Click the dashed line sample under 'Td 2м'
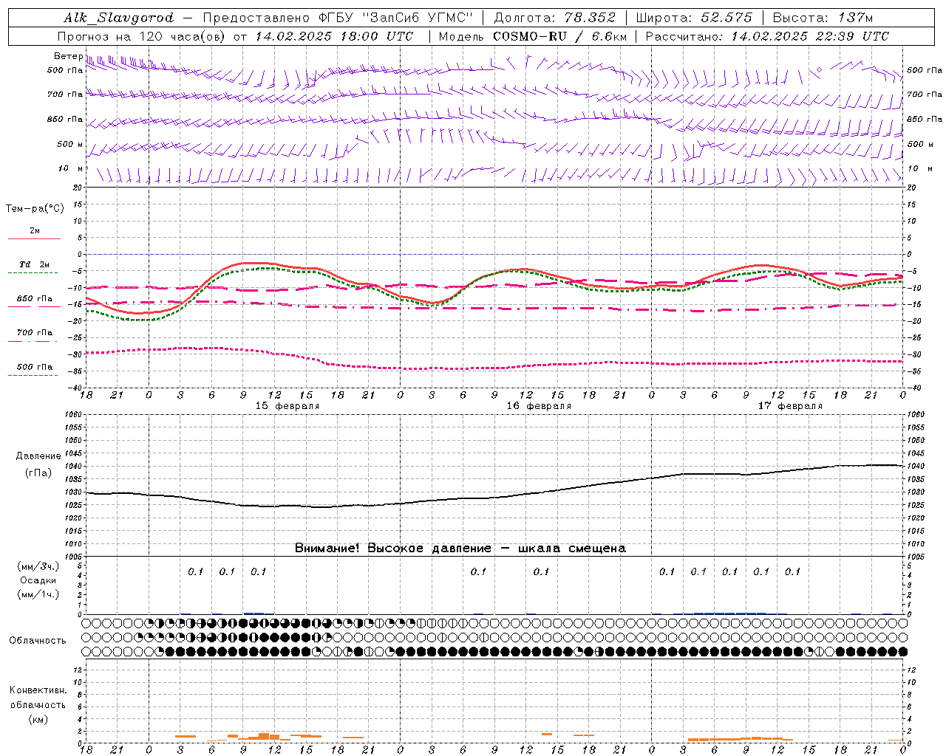The image size is (946, 756). click(33, 273)
